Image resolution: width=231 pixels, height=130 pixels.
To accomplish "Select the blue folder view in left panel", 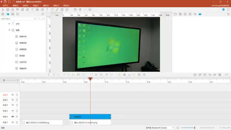I will click(x=8, y=14).
